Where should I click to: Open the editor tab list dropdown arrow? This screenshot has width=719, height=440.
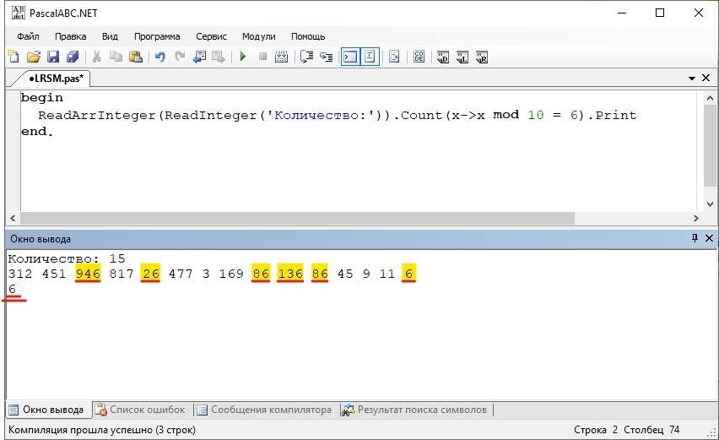pyautogui.click(x=692, y=79)
